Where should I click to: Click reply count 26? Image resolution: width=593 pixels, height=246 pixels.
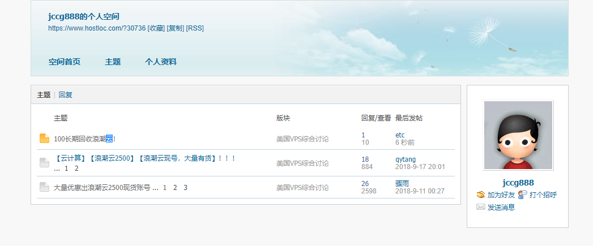tap(365, 183)
